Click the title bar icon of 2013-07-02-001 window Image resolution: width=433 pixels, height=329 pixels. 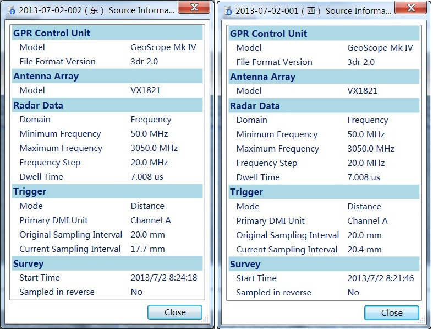(x=227, y=11)
